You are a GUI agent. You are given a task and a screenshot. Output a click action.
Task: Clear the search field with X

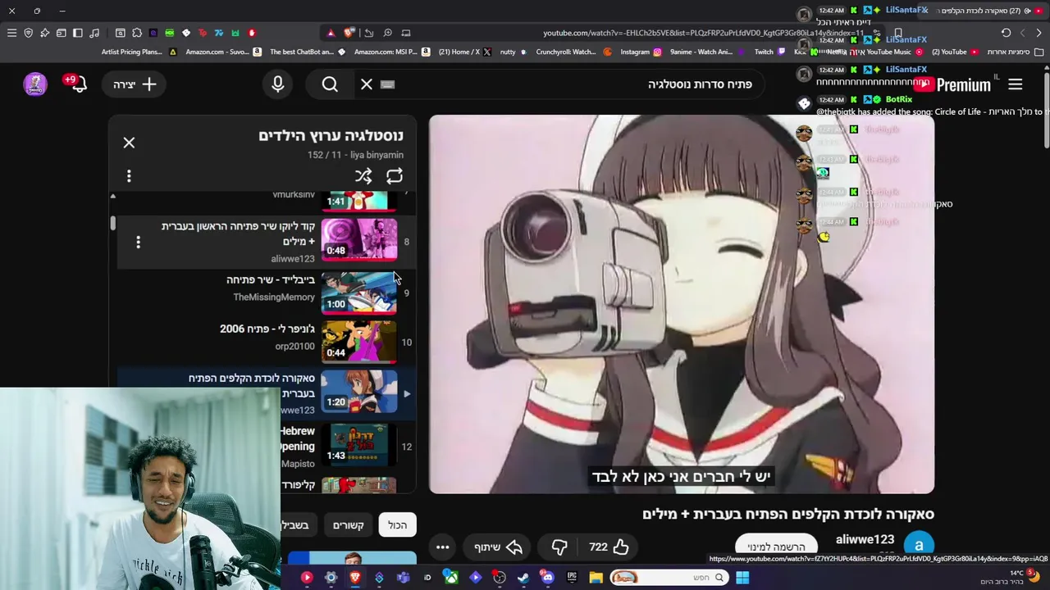pos(367,84)
